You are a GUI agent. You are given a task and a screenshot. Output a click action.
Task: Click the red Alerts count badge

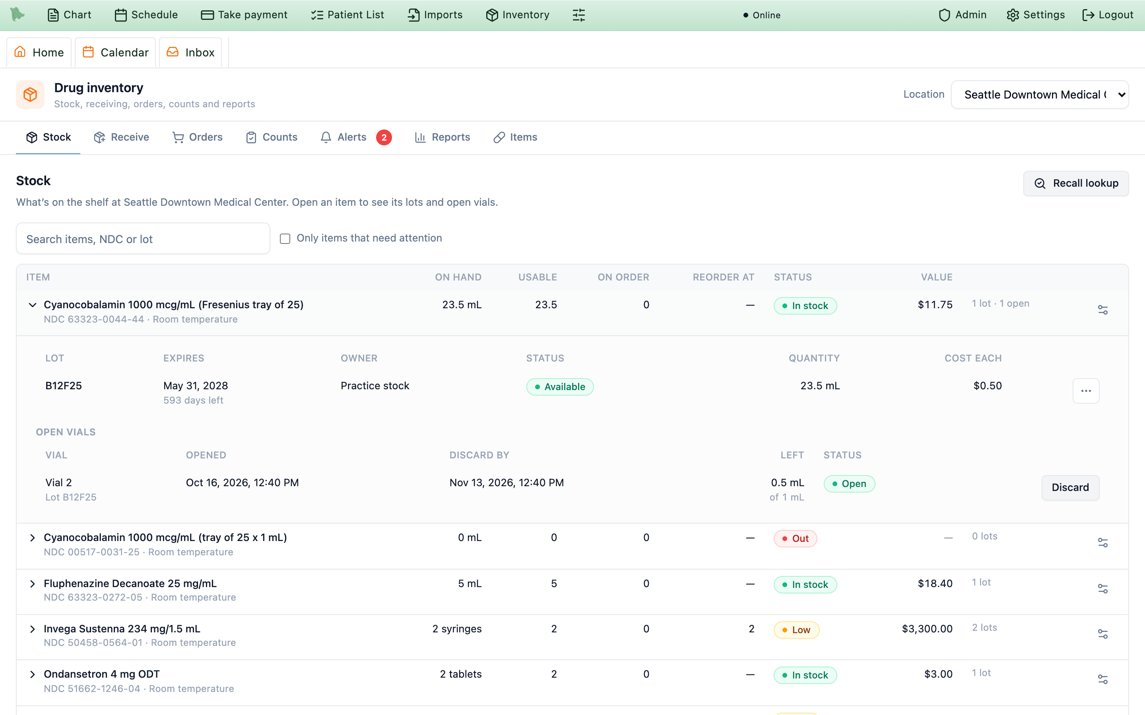(x=384, y=137)
